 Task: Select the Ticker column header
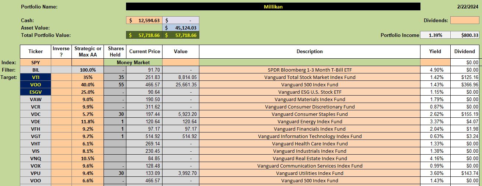35,51
